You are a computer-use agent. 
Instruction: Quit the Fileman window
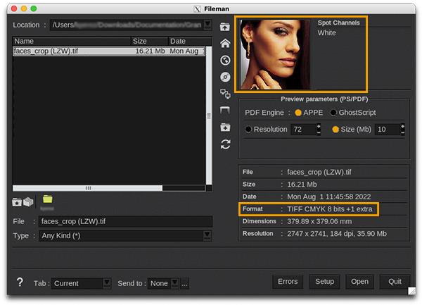point(395,282)
